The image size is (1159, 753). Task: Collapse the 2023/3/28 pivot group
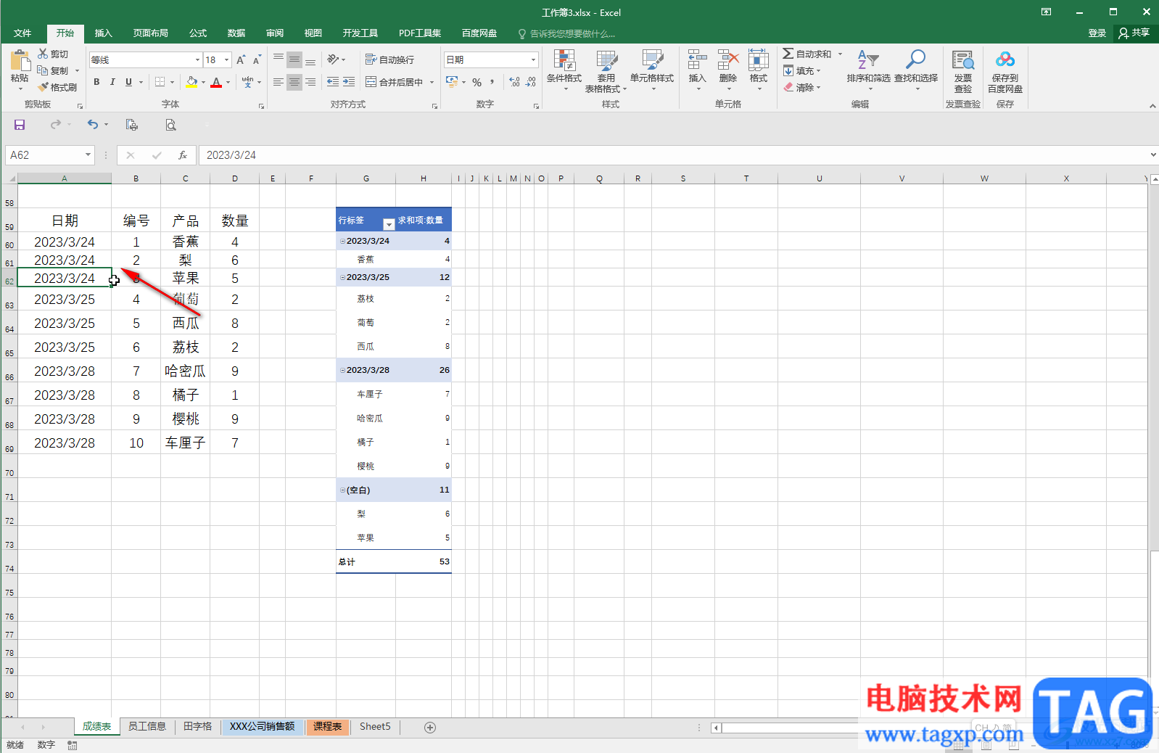coord(342,370)
